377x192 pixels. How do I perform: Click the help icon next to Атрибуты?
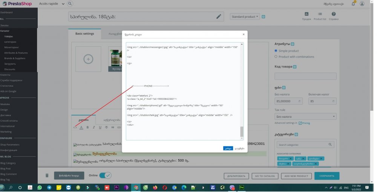293,44
